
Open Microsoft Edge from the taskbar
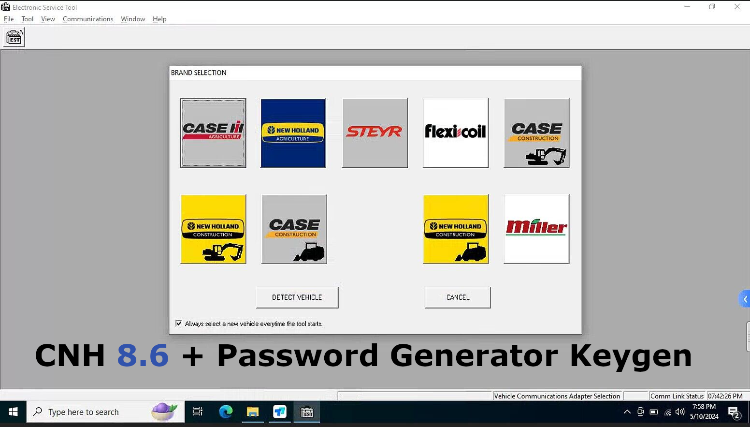click(x=226, y=412)
